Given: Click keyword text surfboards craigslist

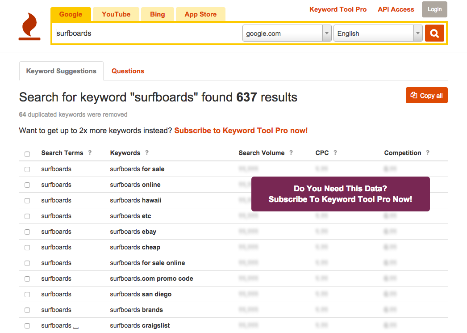Looking at the screenshot, I should 140,325.
